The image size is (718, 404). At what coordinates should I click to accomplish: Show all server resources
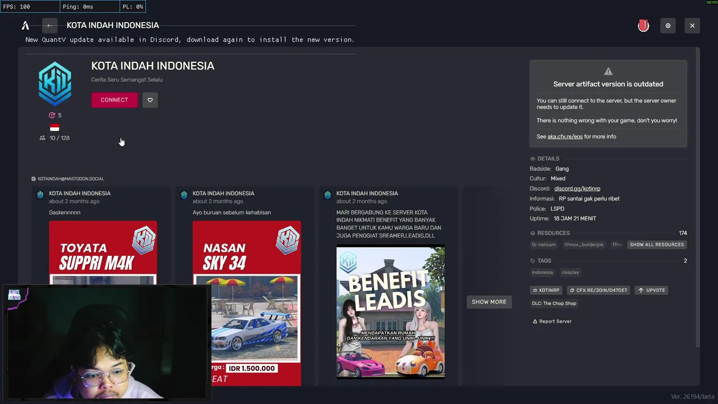pos(656,245)
